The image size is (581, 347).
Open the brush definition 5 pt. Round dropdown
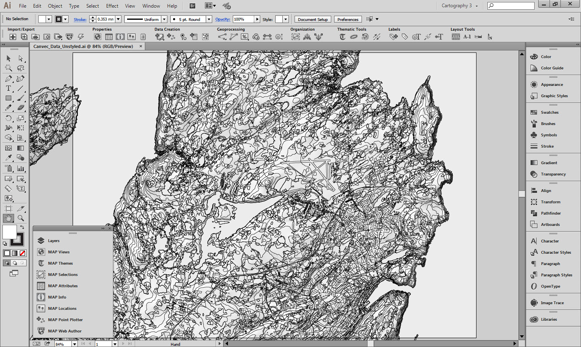(209, 19)
